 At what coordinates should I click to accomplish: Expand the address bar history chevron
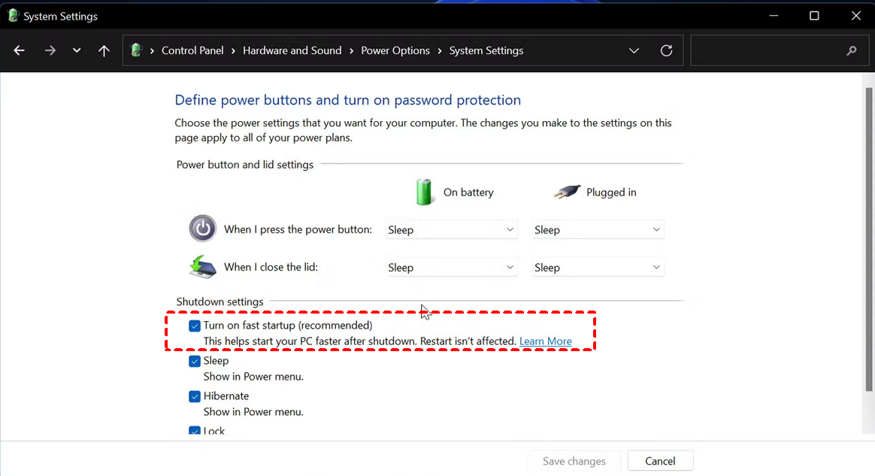[x=634, y=50]
